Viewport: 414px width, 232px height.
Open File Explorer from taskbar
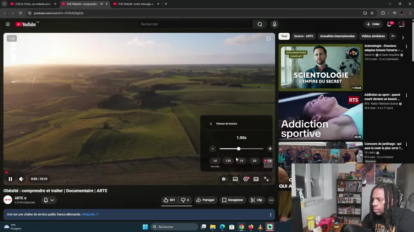(x=213, y=227)
